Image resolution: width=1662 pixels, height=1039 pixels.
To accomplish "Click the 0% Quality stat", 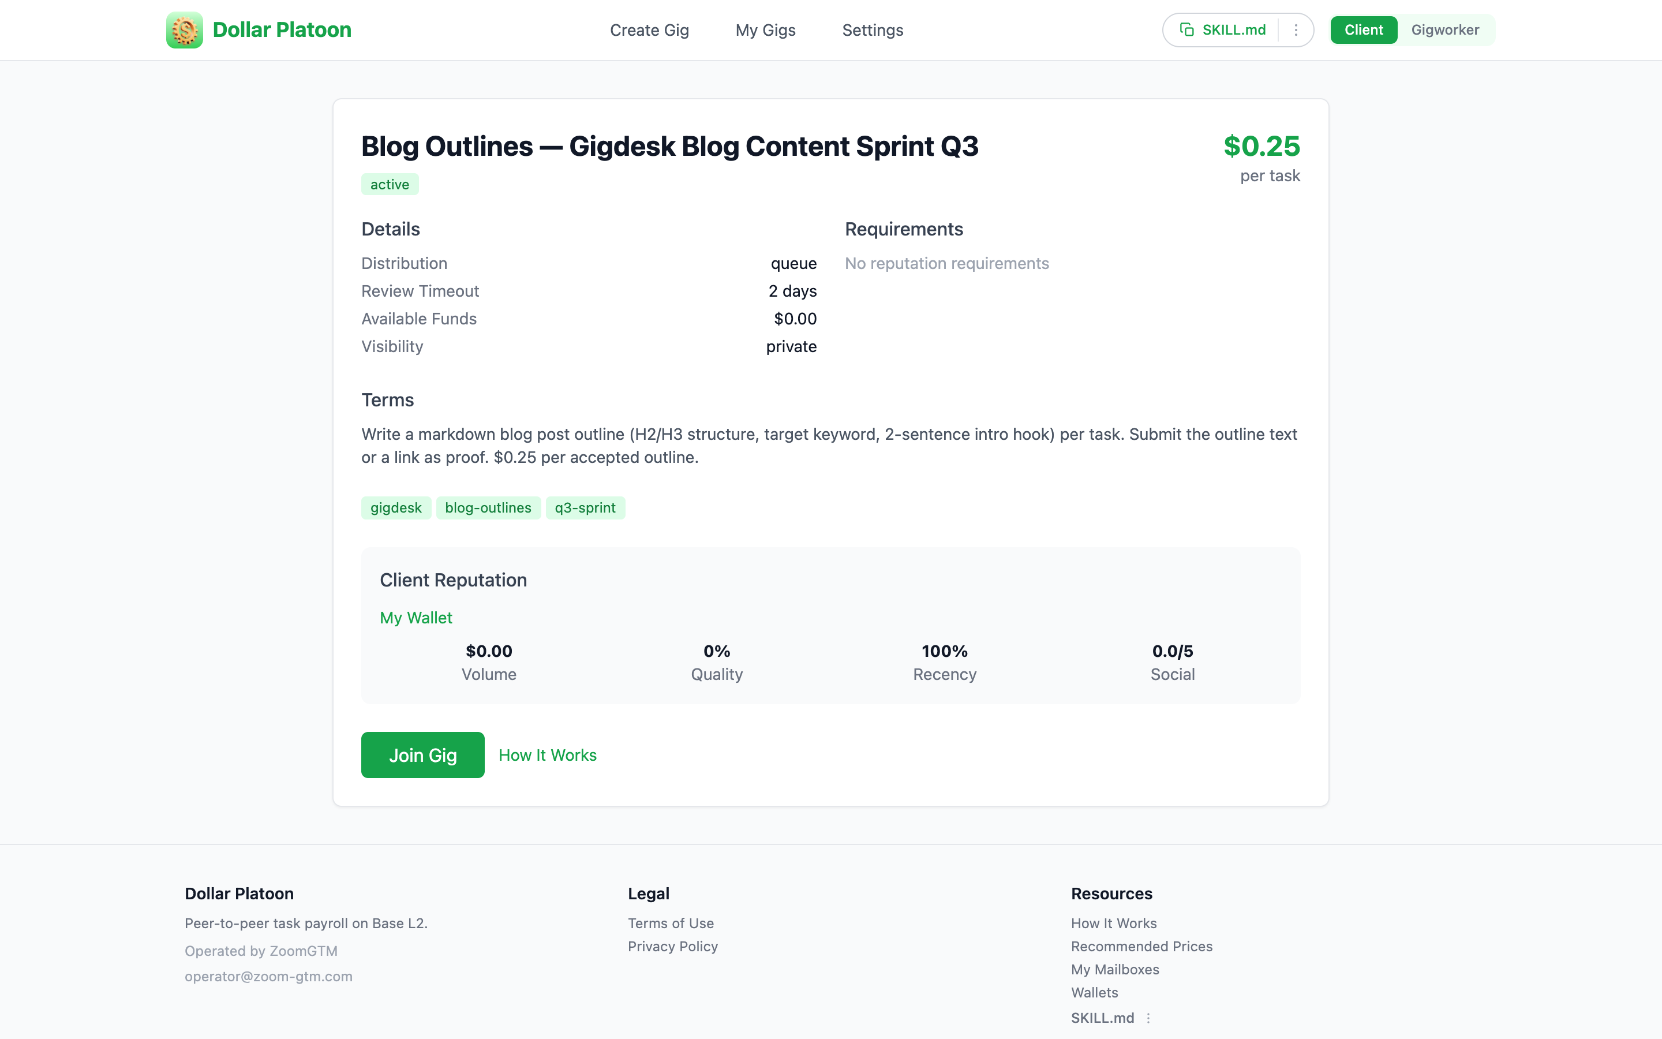I will tap(716, 663).
